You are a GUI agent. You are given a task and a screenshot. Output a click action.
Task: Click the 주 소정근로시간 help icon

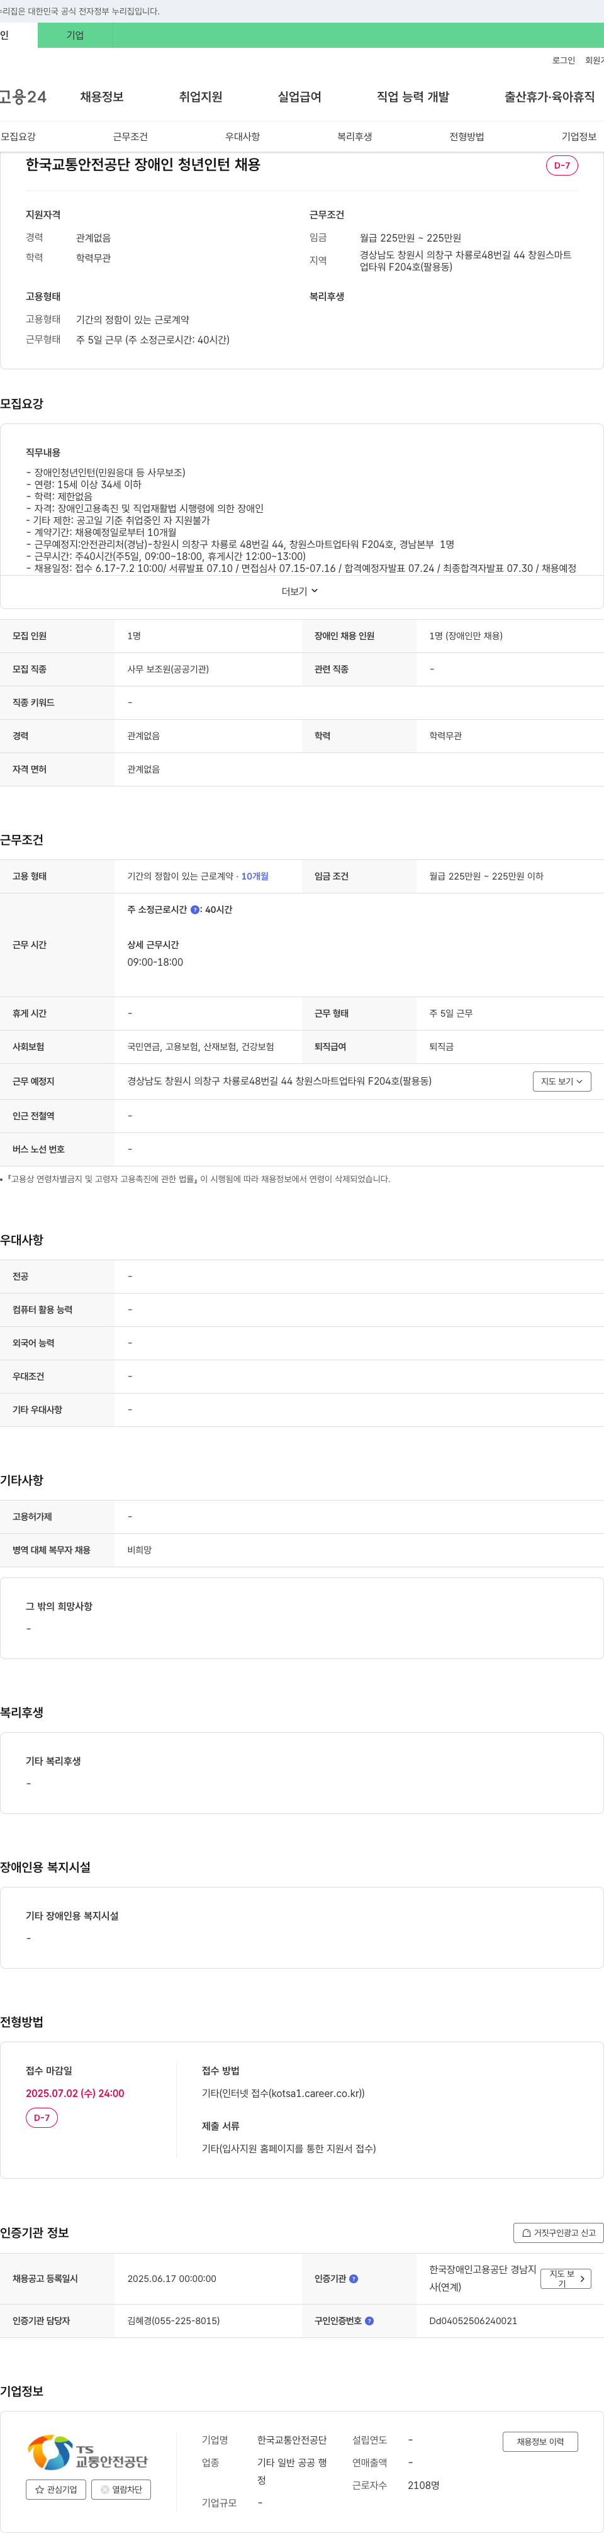coord(195,910)
